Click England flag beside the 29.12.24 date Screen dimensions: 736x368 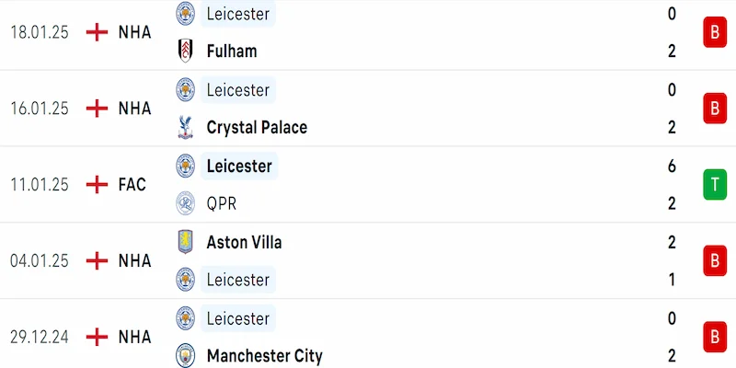(x=97, y=337)
